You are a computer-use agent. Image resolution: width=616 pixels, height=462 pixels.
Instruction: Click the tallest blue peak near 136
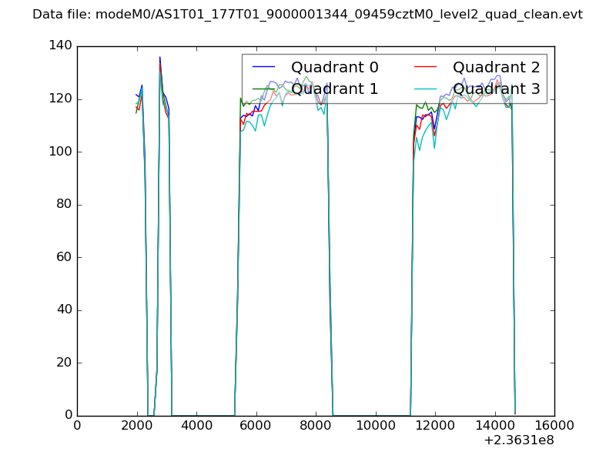pos(160,58)
